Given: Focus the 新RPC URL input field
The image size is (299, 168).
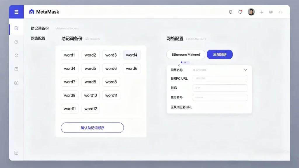Looking at the screenshot, I should 220,78.
